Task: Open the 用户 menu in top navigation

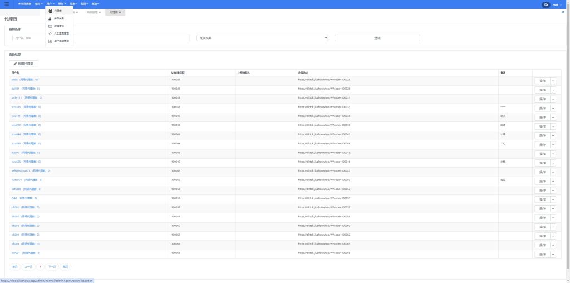Action: [51, 4]
